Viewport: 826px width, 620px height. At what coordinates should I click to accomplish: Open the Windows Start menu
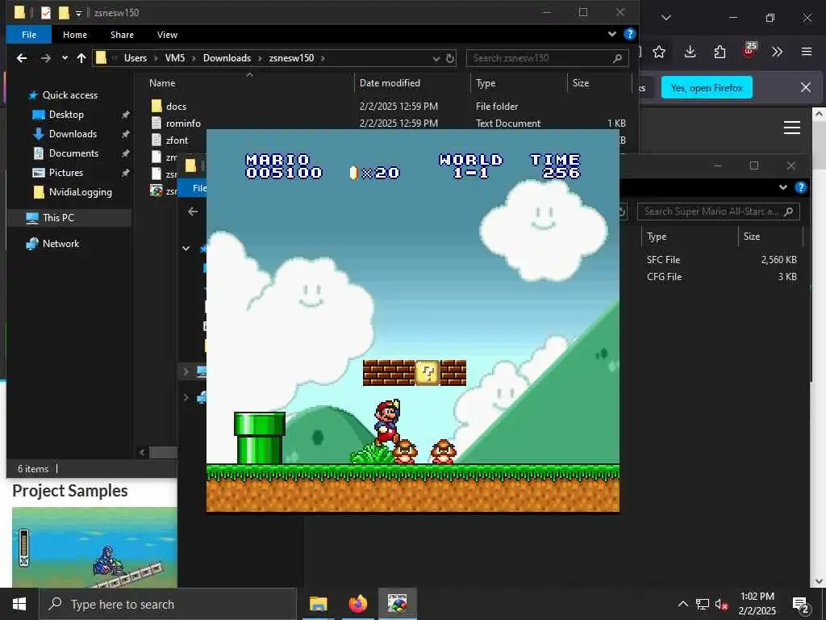[x=19, y=604]
